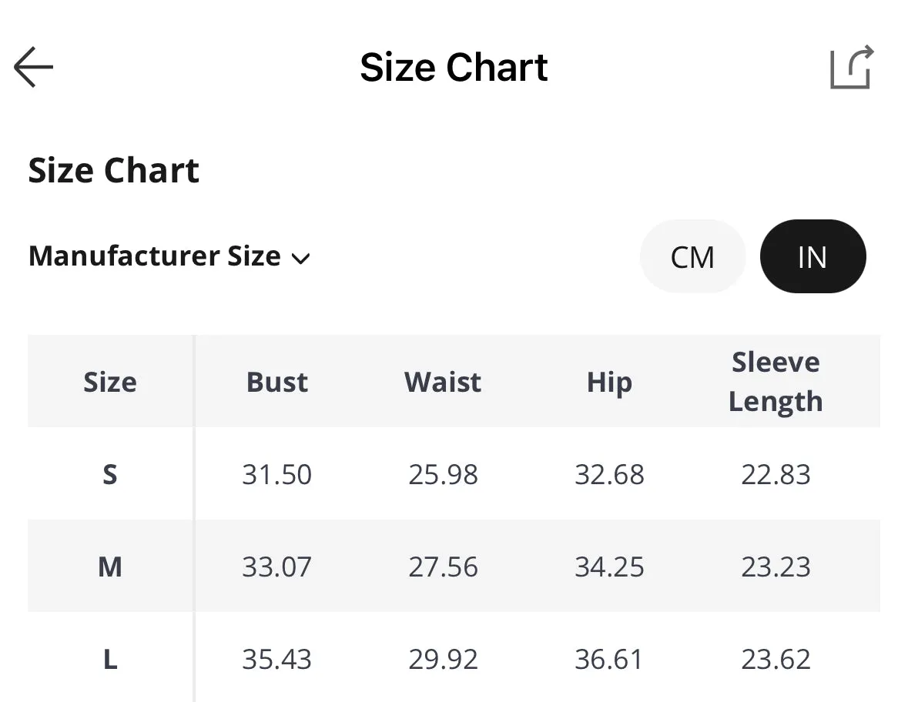This screenshot has width=908, height=702.
Task: Click the Hip column header
Action: point(609,383)
